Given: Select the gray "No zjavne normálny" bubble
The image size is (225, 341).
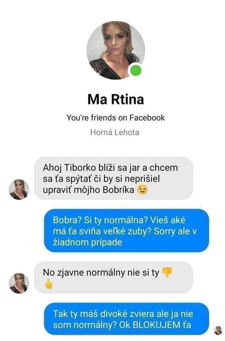Looking at the screenshot, I should point(114,278).
